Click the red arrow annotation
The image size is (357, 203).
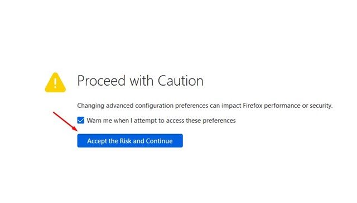[65, 121]
